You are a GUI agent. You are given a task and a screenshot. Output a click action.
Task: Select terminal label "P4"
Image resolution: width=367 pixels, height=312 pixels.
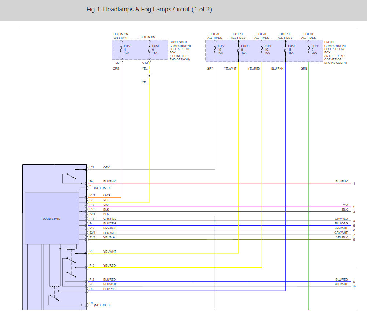91,223
